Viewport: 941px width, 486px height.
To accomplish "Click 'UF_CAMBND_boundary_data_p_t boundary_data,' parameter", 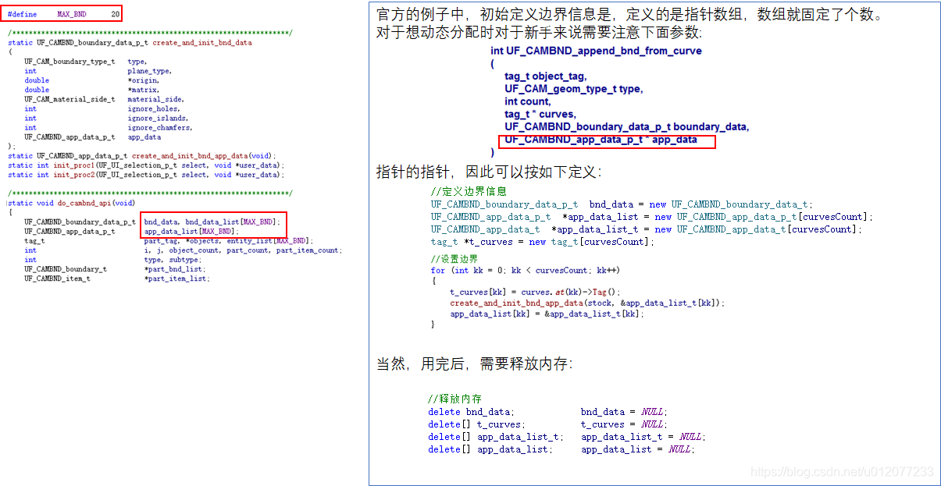I will click(x=626, y=126).
